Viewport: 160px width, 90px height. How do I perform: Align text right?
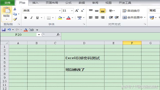pyautogui.click(x=102, y=17)
